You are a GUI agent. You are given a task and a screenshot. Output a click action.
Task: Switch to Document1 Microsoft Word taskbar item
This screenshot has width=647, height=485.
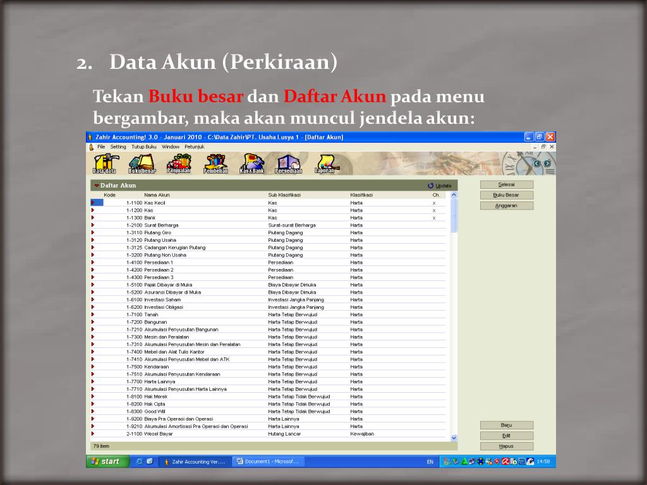click(x=268, y=462)
